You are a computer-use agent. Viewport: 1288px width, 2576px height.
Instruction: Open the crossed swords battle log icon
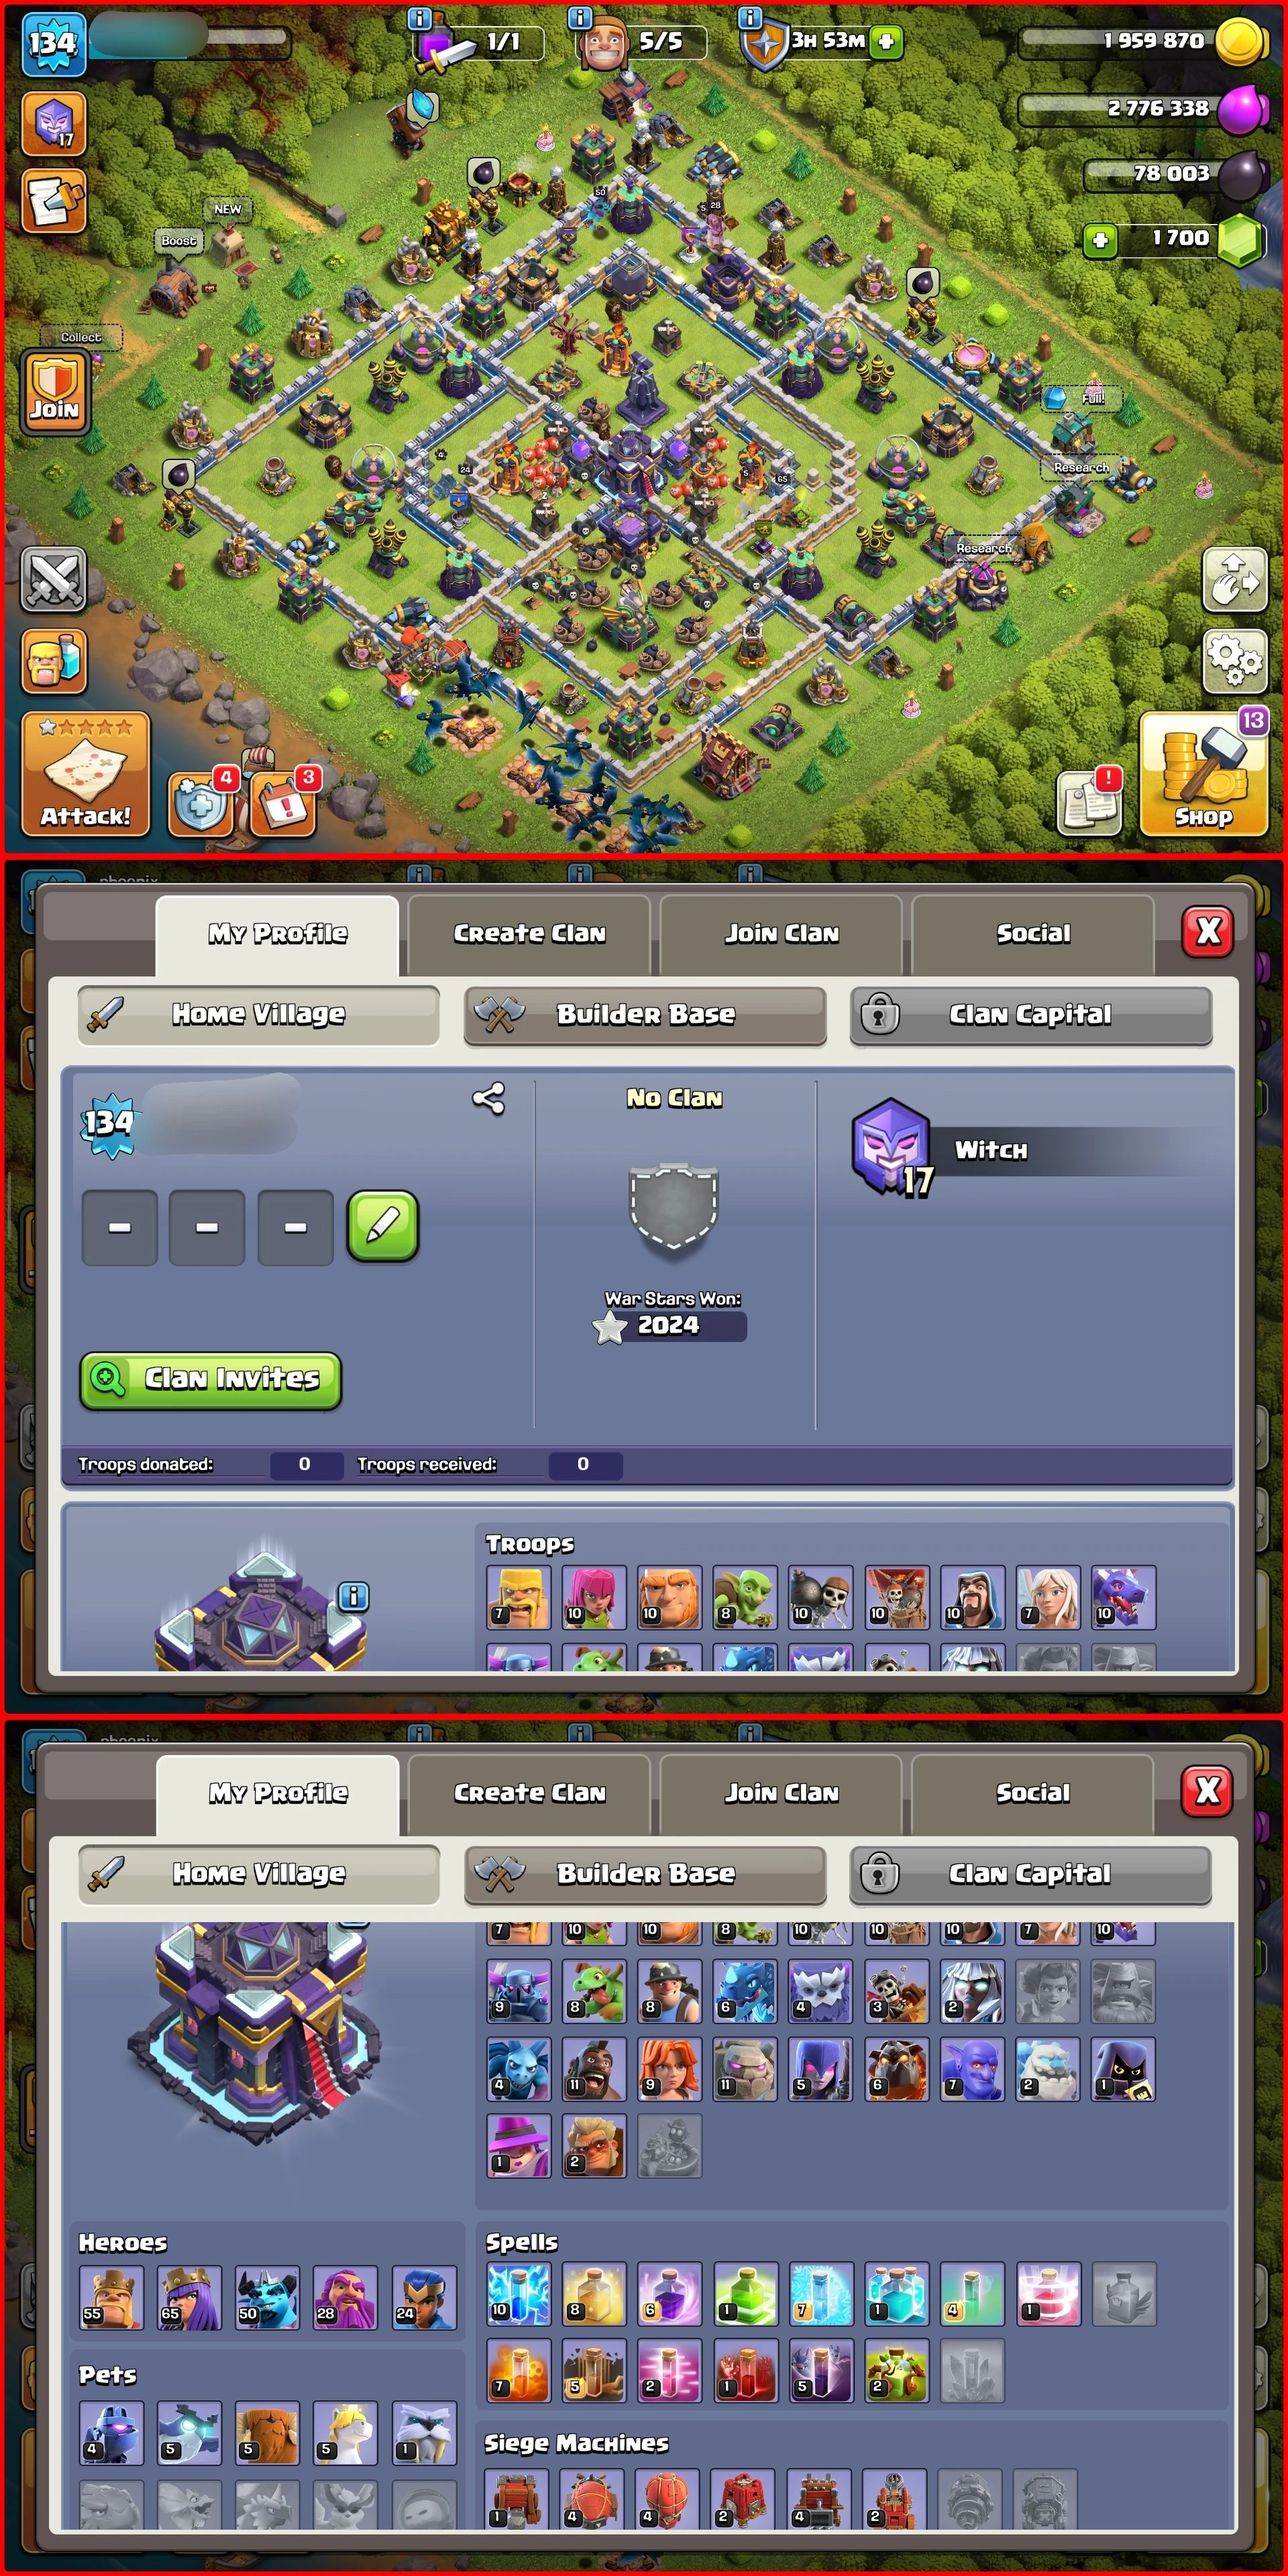click(x=54, y=580)
